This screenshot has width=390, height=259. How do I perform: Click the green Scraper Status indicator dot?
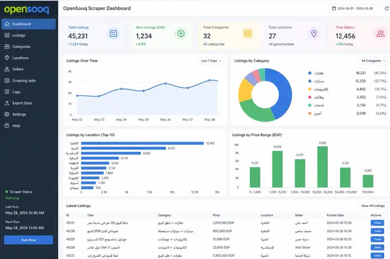coord(7,192)
